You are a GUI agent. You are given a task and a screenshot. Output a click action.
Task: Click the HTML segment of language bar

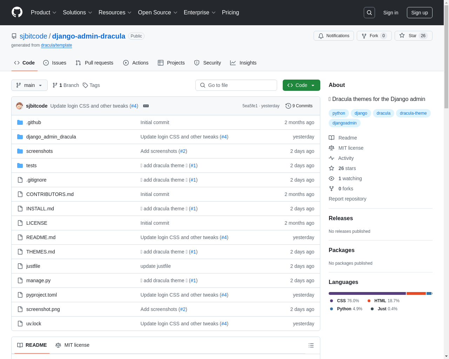click(416, 293)
